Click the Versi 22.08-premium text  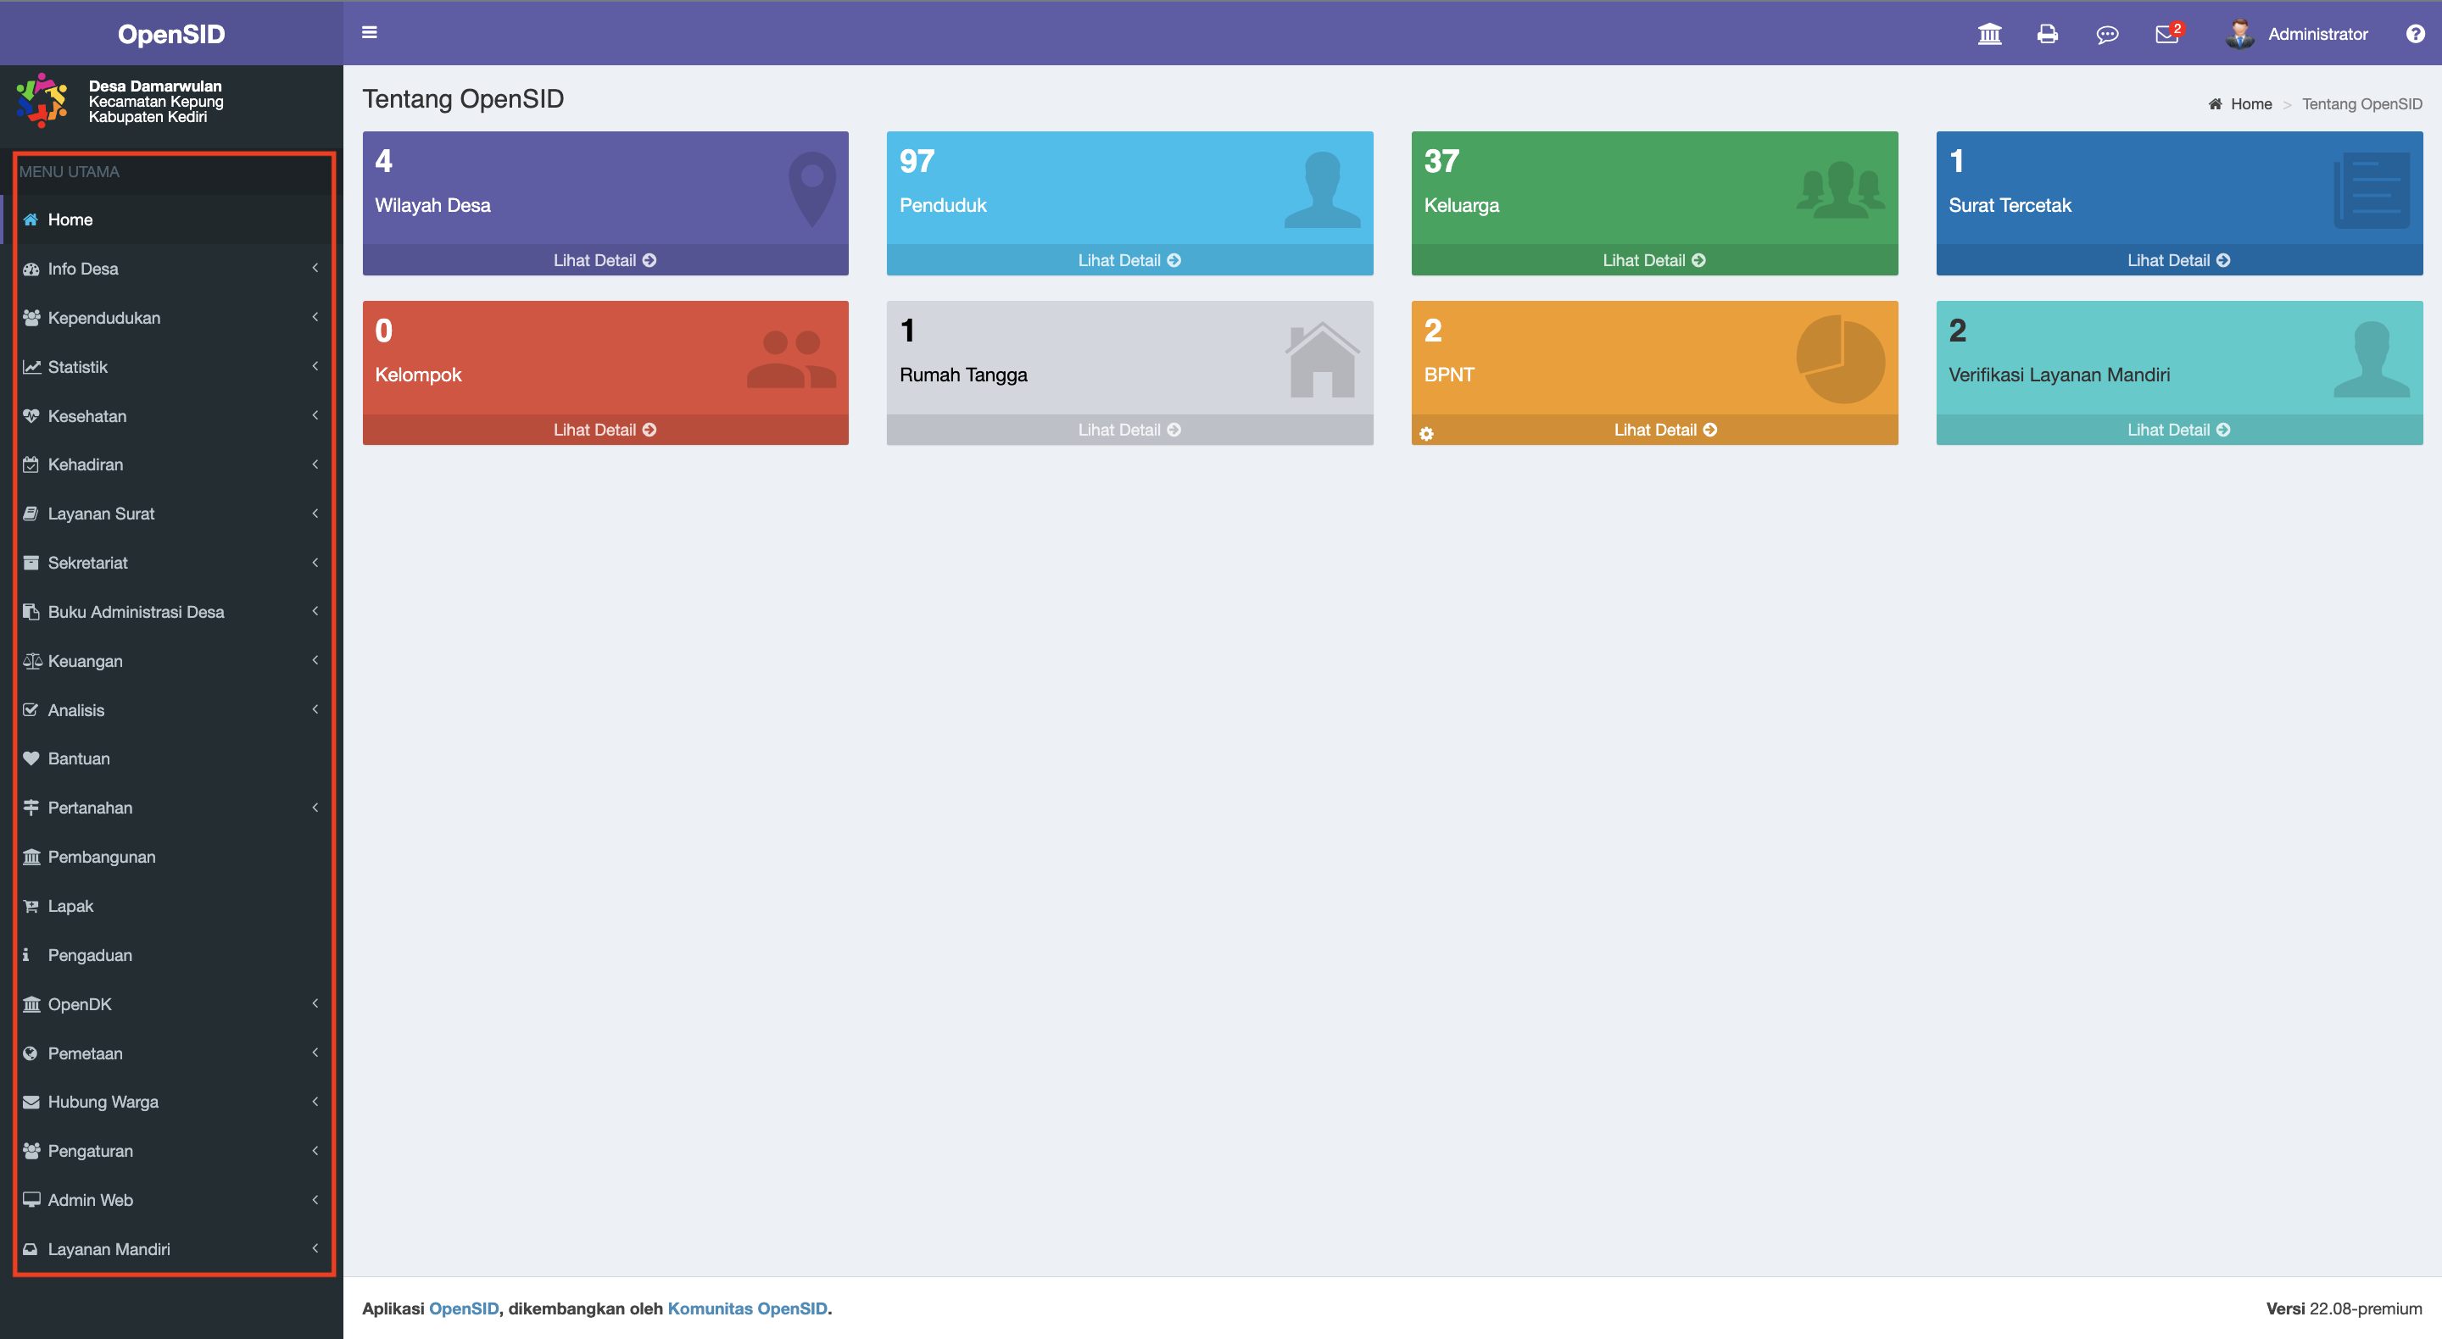(2344, 1308)
